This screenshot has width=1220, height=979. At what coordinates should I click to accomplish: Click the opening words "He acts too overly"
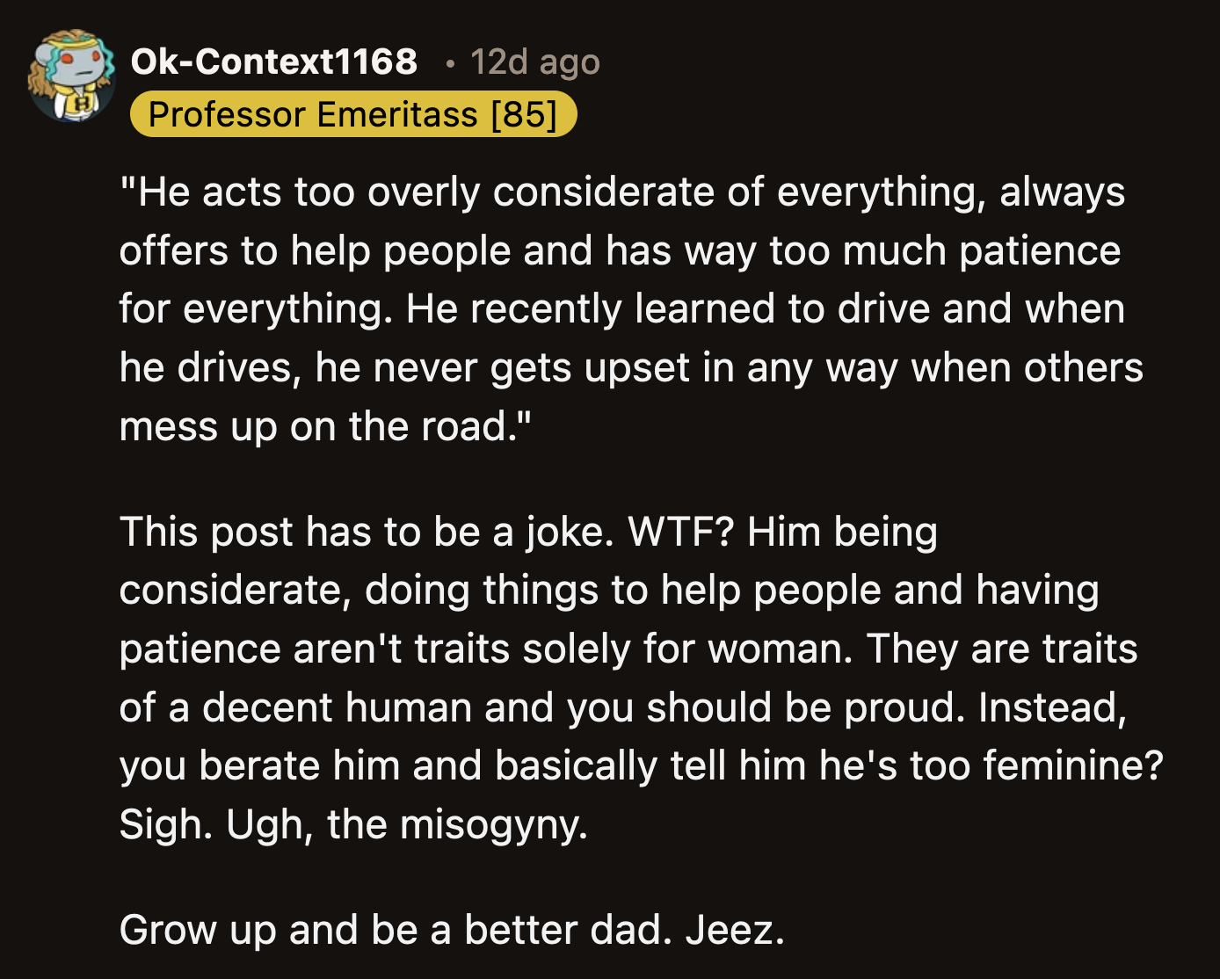tap(243, 192)
